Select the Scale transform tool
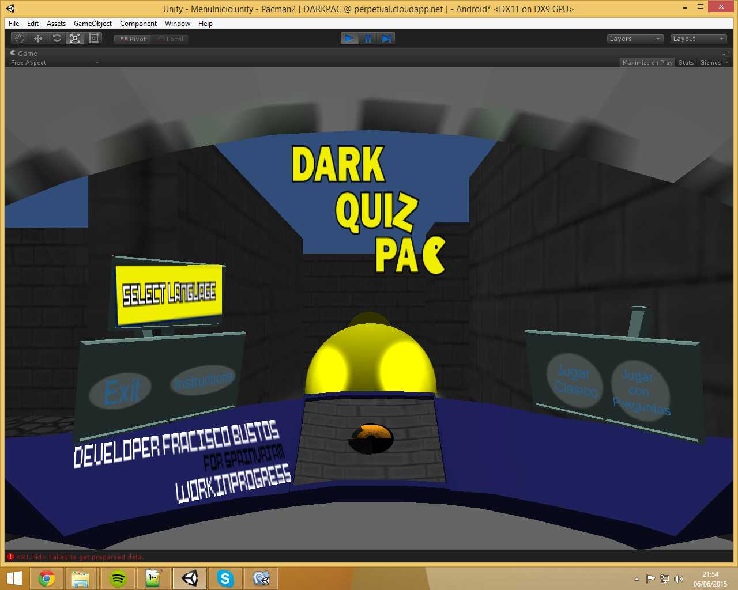This screenshot has width=738, height=590. pos(75,39)
